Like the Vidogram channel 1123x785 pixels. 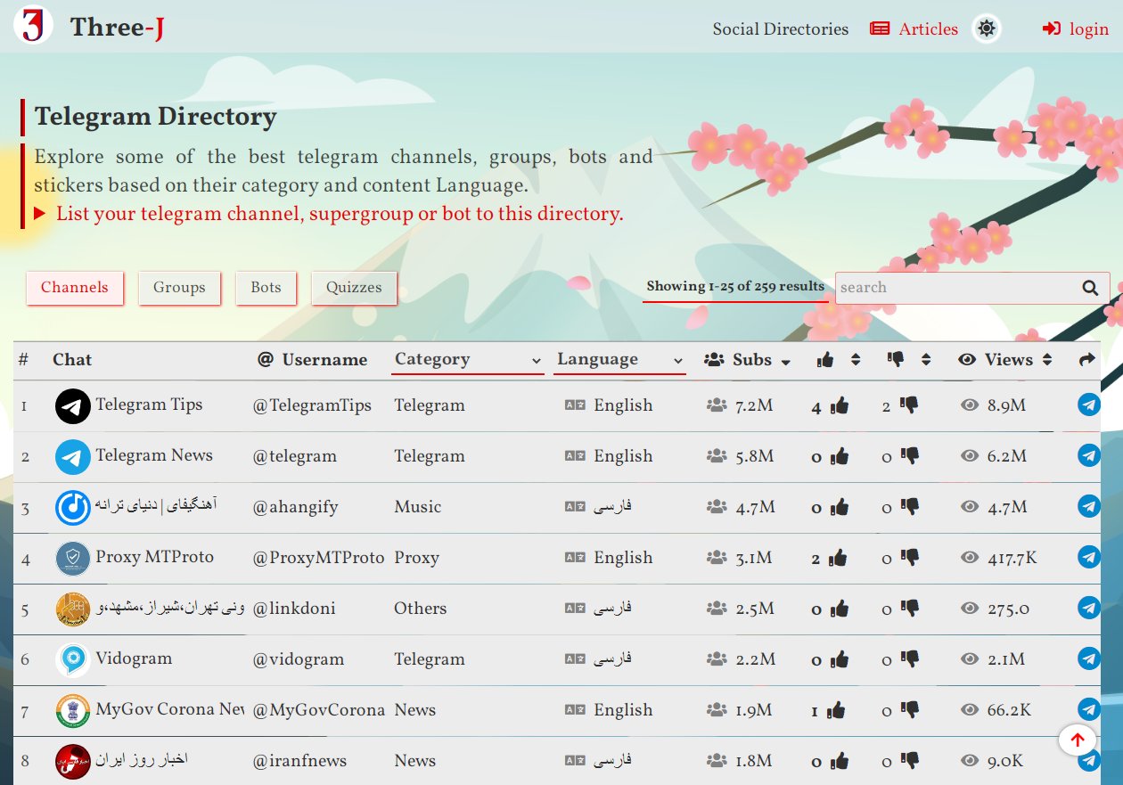(839, 660)
